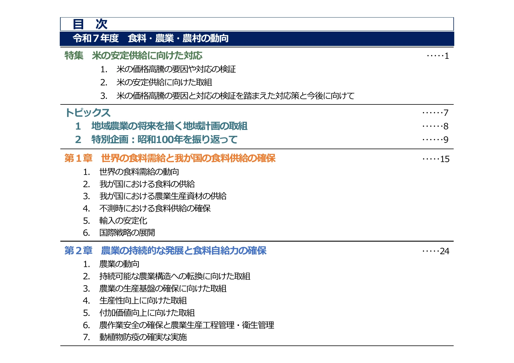This screenshot has width=514, height=363.
Task: Select item 付加価値向上に向けた取組
Action: [x=147, y=313]
